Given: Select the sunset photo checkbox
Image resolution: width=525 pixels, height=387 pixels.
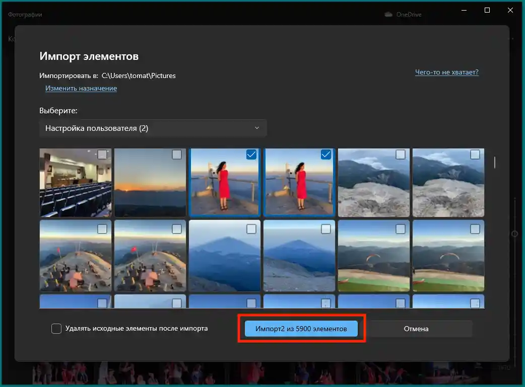Looking at the screenshot, I should 177,154.
